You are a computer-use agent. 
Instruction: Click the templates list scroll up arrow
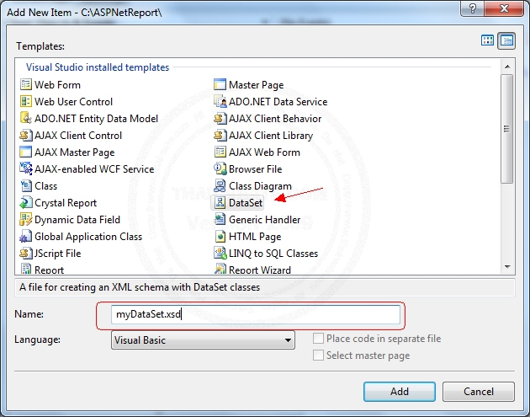(507, 67)
